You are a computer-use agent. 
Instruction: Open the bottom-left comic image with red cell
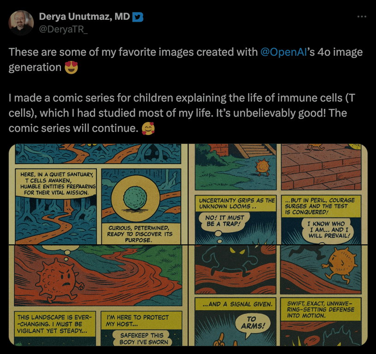pos(98,295)
